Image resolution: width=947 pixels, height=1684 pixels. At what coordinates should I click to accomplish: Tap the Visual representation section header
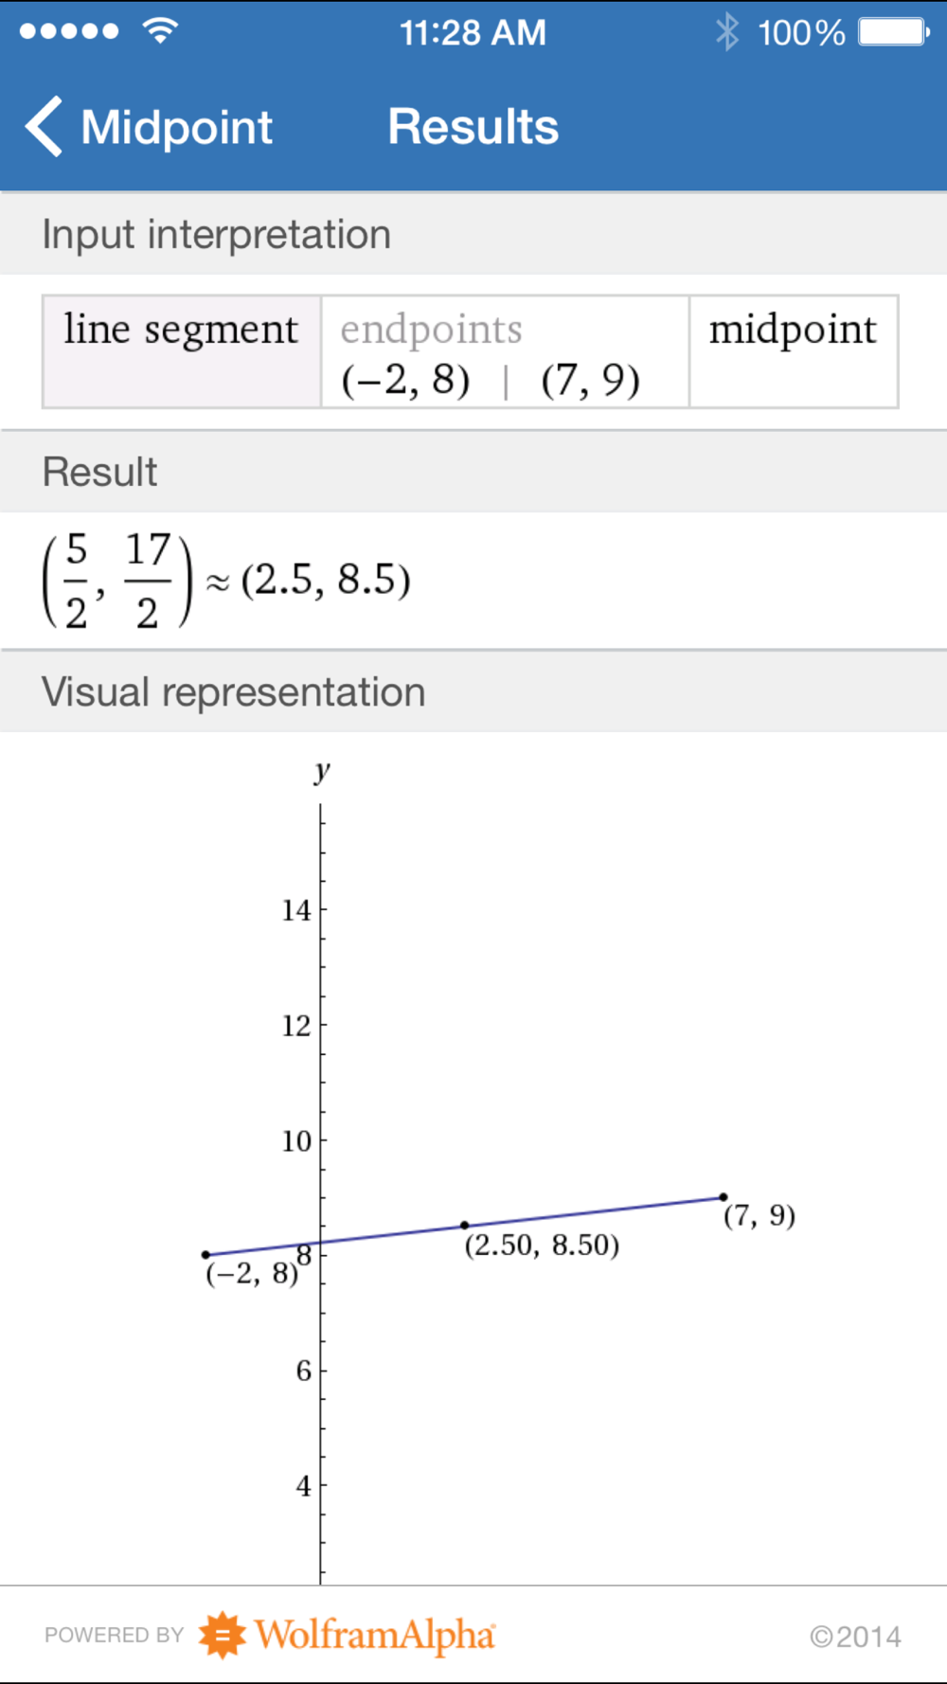pyautogui.click(x=233, y=691)
